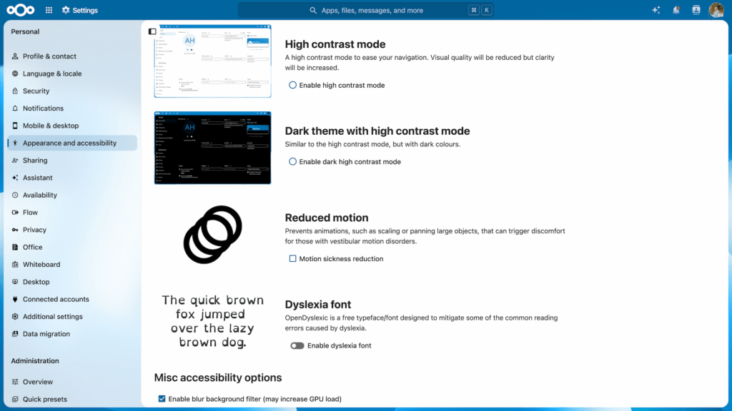Viewport: 732px width, 411px height.
Task: Click the Desktop icon in sidebar
Action: pyautogui.click(x=15, y=282)
